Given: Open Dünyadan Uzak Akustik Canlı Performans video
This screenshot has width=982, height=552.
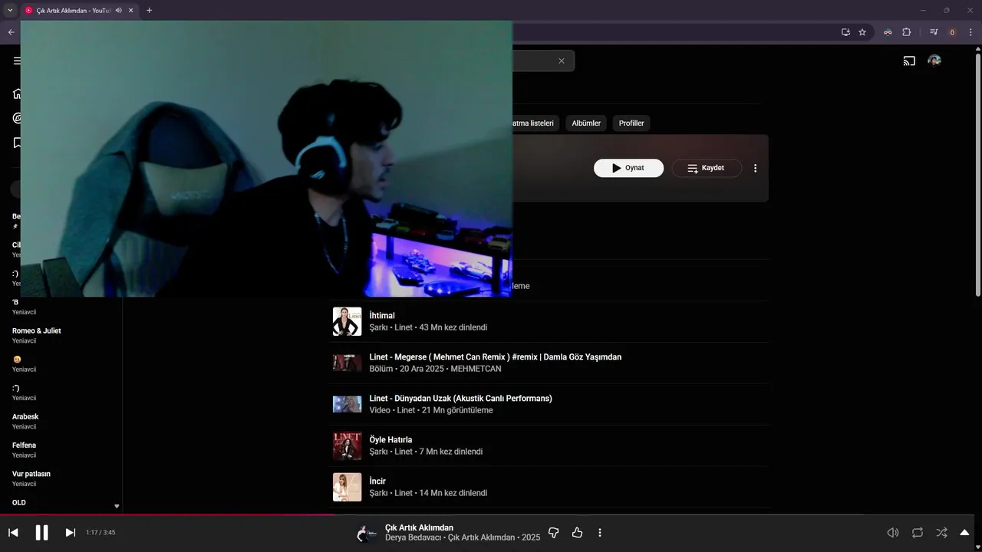Looking at the screenshot, I should 460,399.
